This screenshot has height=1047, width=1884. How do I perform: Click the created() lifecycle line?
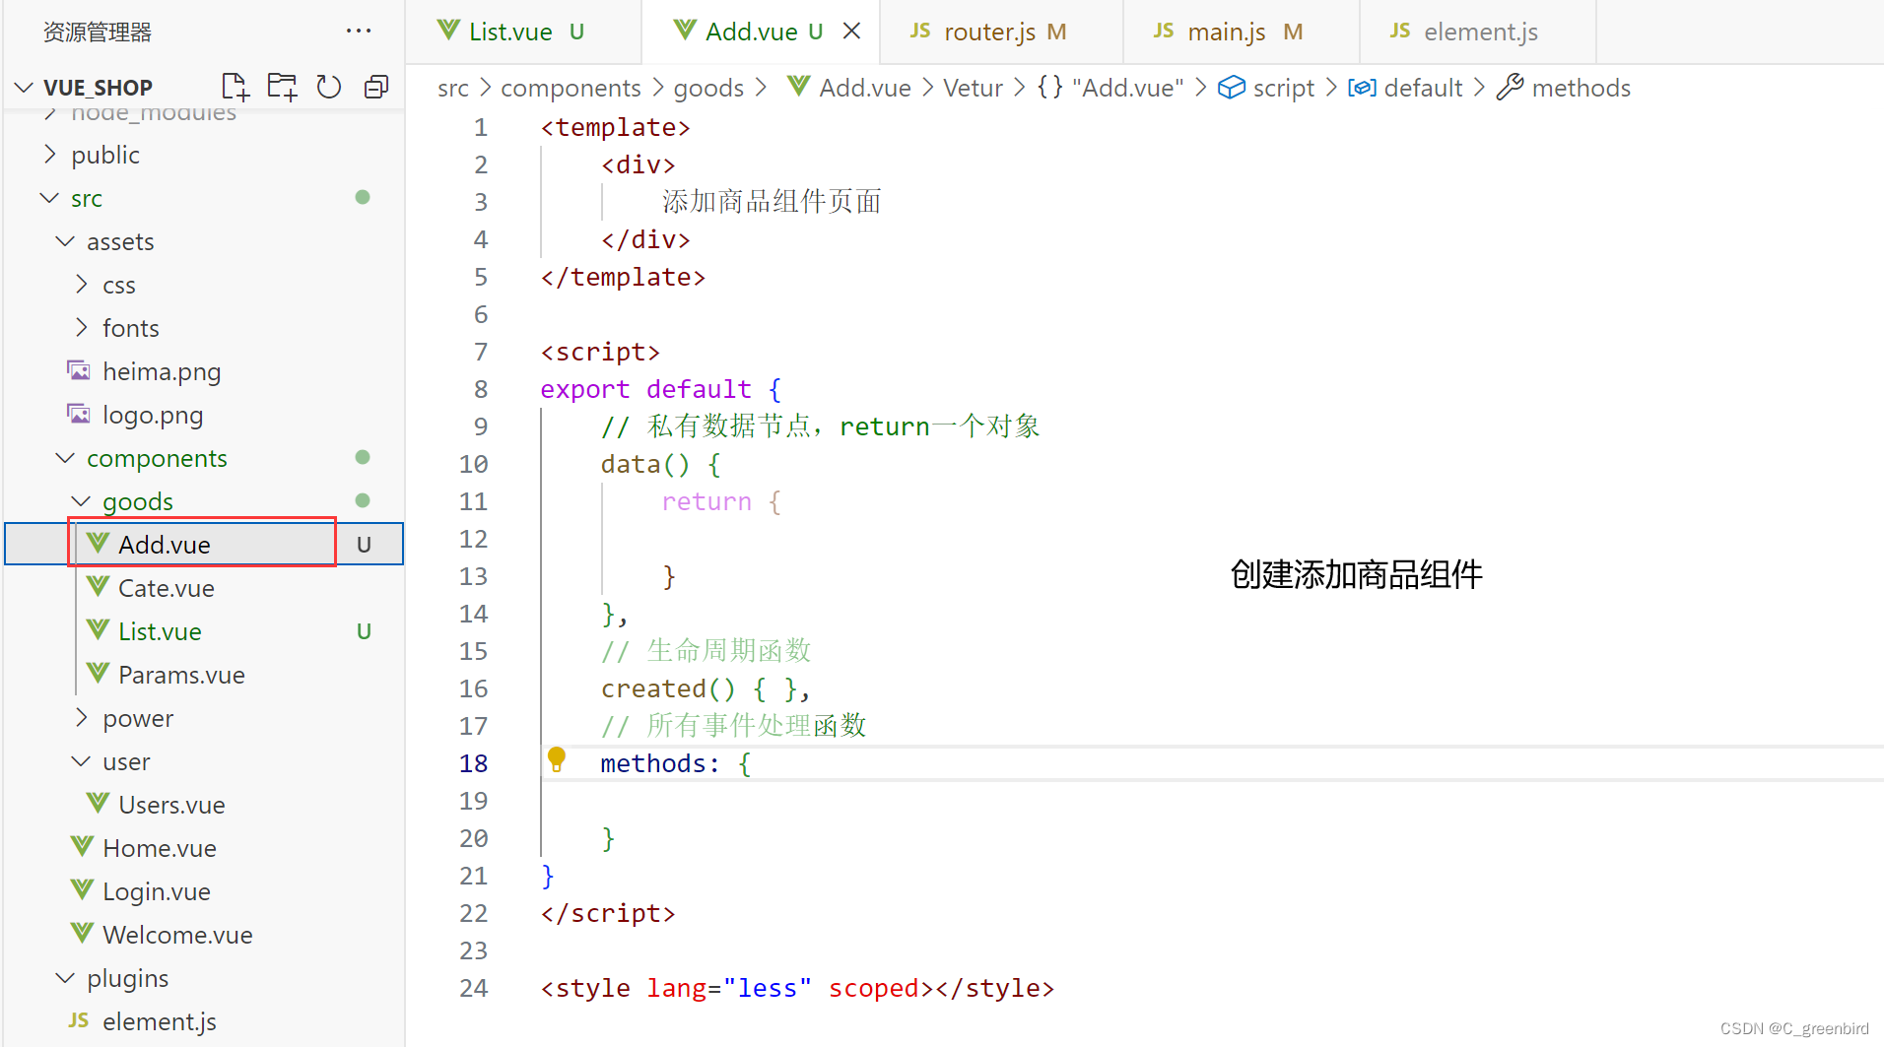(706, 688)
